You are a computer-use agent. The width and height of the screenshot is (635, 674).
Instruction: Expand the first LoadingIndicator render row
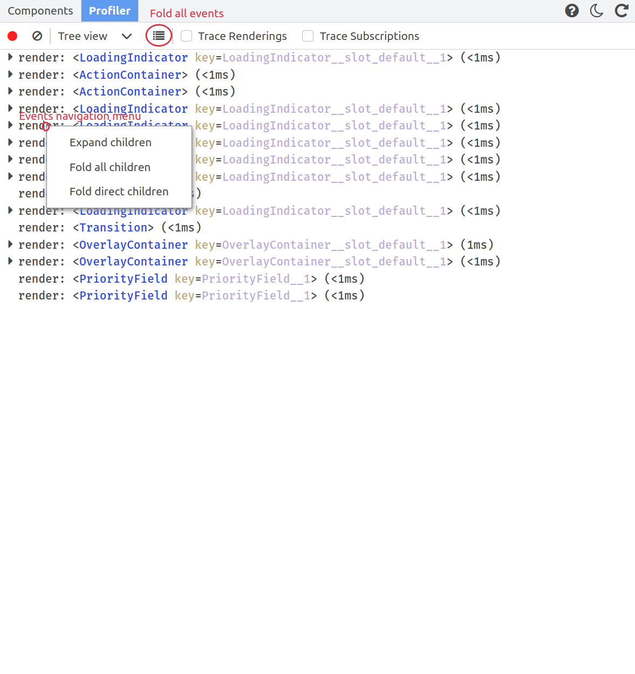click(x=10, y=57)
